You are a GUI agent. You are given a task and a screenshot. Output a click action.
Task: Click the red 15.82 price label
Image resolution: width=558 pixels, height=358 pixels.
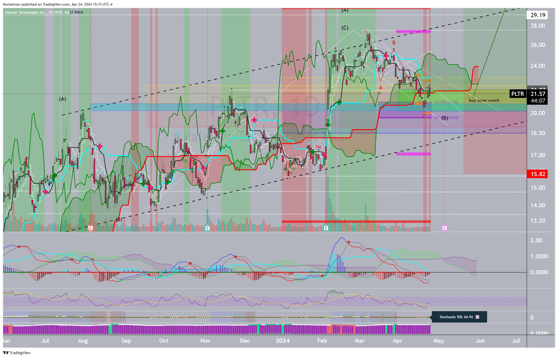coord(538,174)
